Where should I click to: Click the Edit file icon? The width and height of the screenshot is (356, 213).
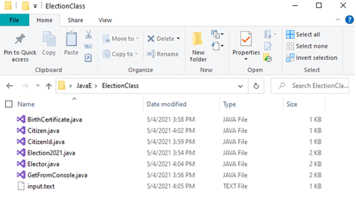pyautogui.click(x=268, y=46)
